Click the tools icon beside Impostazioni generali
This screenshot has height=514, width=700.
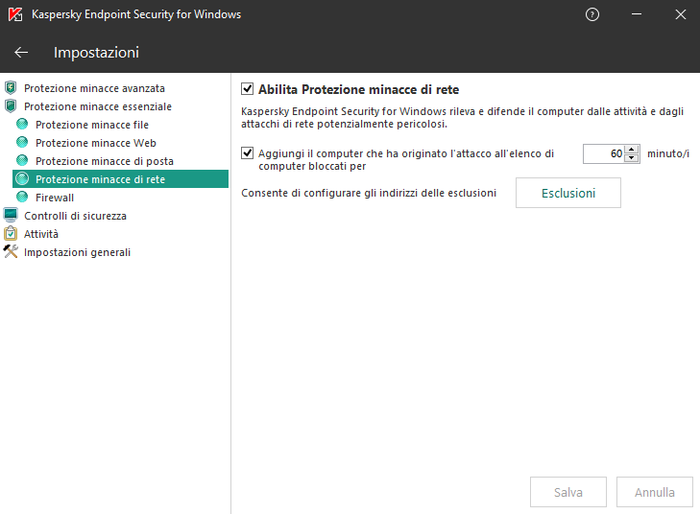point(11,251)
